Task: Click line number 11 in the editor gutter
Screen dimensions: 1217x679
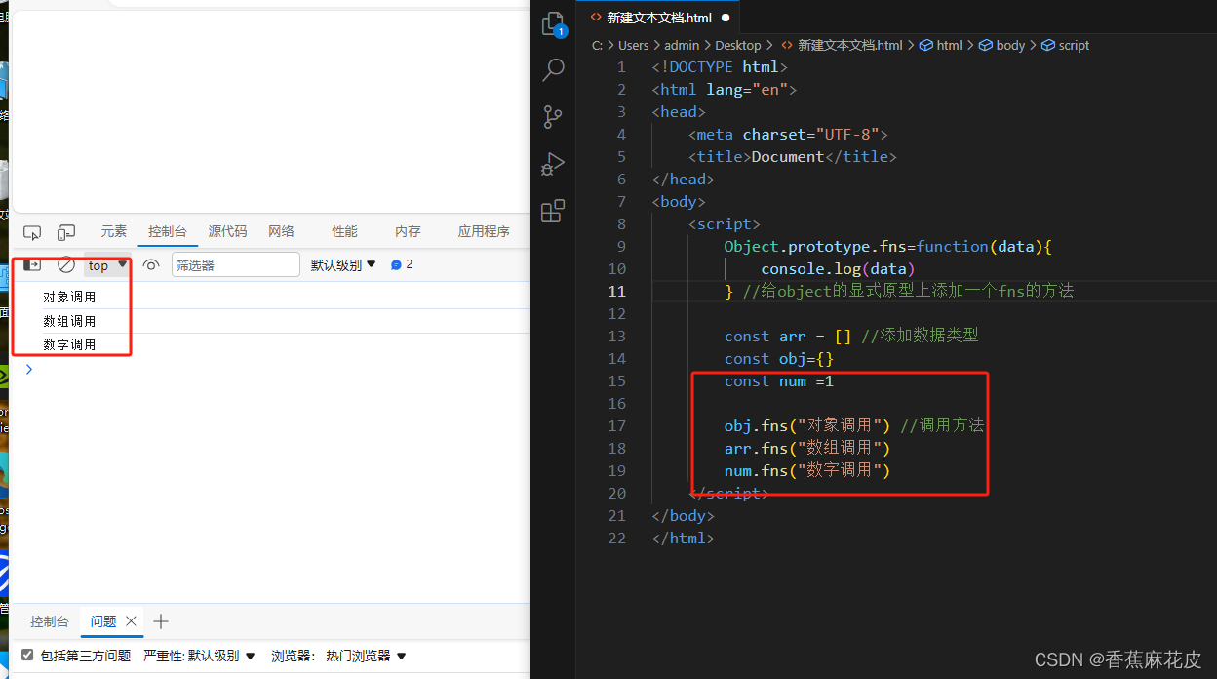Action: (x=616, y=291)
